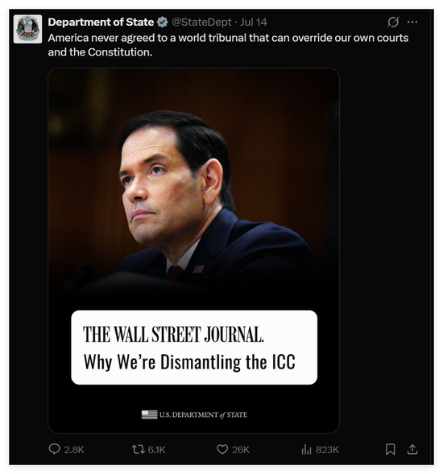This screenshot has width=443, height=474.
Task: Like the post with the heart icon
Action: pyautogui.click(x=222, y=450)
